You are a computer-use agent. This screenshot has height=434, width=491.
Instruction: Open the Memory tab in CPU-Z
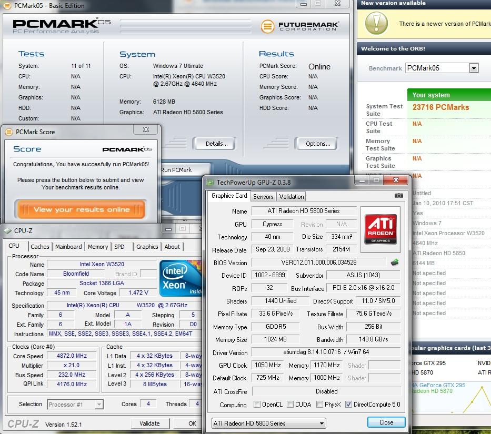[98, 247]
